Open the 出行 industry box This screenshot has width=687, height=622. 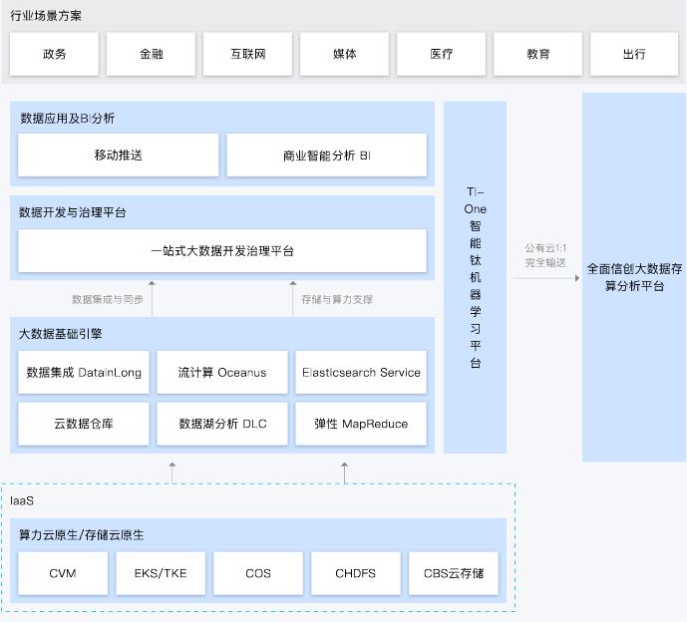(634, 54)
